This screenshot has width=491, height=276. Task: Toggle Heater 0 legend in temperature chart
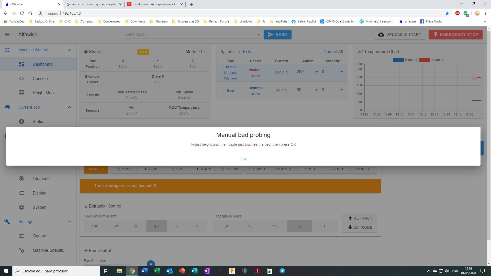click(x=405, y=60)
